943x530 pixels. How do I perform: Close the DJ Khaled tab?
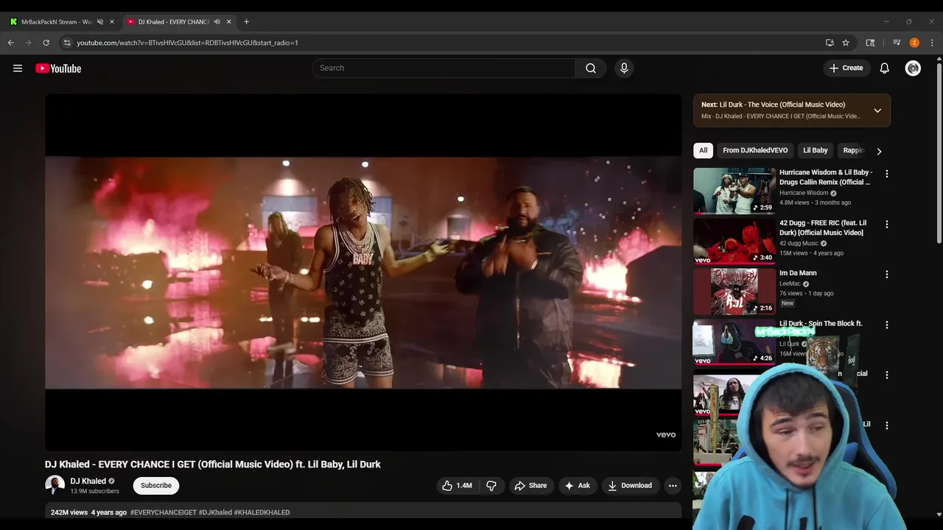click(228, 22)
